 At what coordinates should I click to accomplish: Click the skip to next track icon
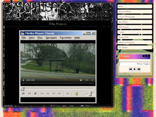60,94
